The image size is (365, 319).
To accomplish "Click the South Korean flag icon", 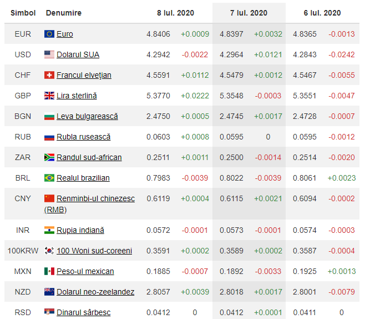I will [49, 251].
